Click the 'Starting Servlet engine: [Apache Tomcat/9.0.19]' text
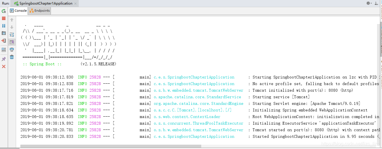The width and height of the screenshot is (382, 149). (x=306, y=103)
